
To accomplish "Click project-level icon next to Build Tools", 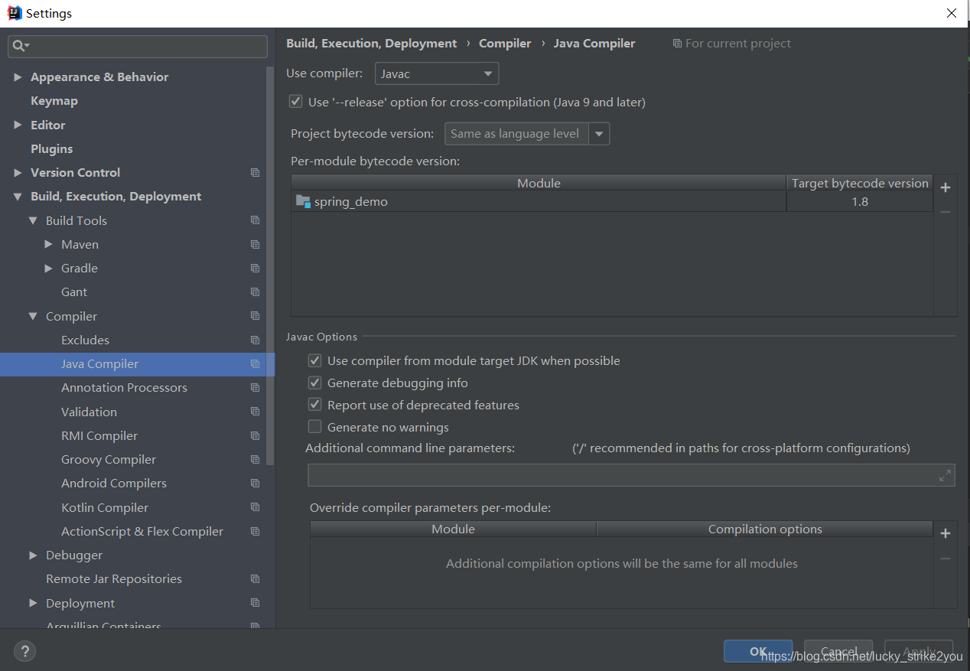I will [256, 220].
